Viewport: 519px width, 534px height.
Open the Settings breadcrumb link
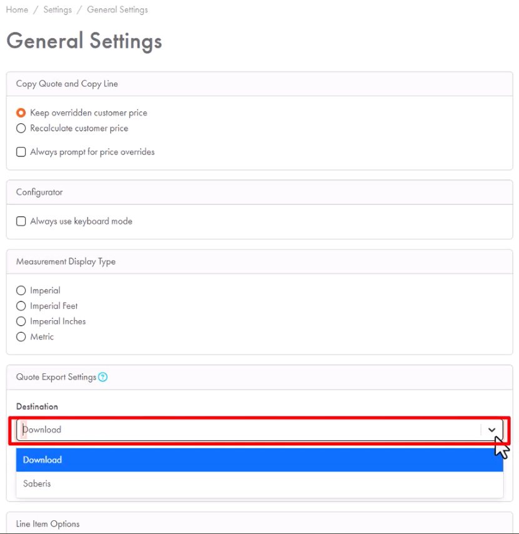58,10
